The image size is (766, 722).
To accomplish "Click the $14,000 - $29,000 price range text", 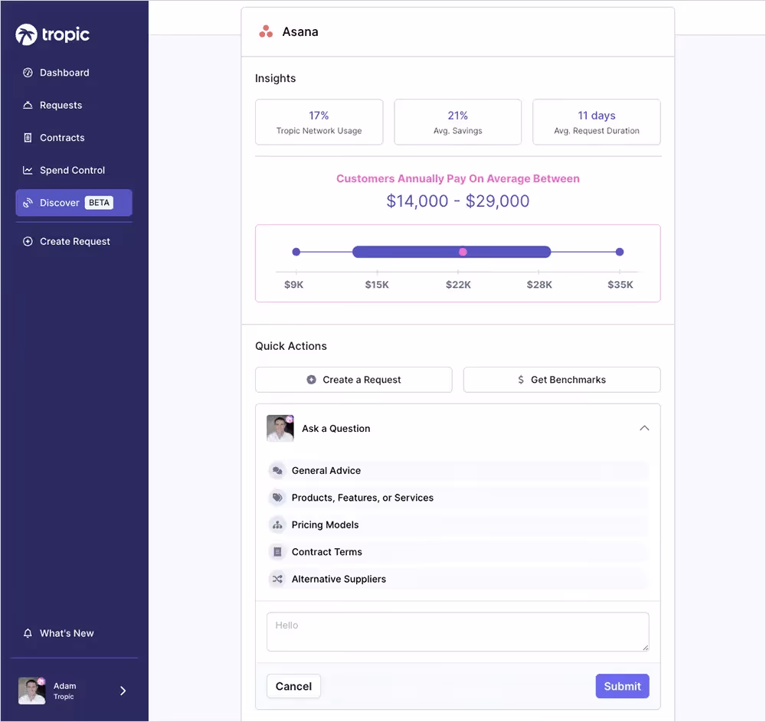I will (x=458, y=201).
